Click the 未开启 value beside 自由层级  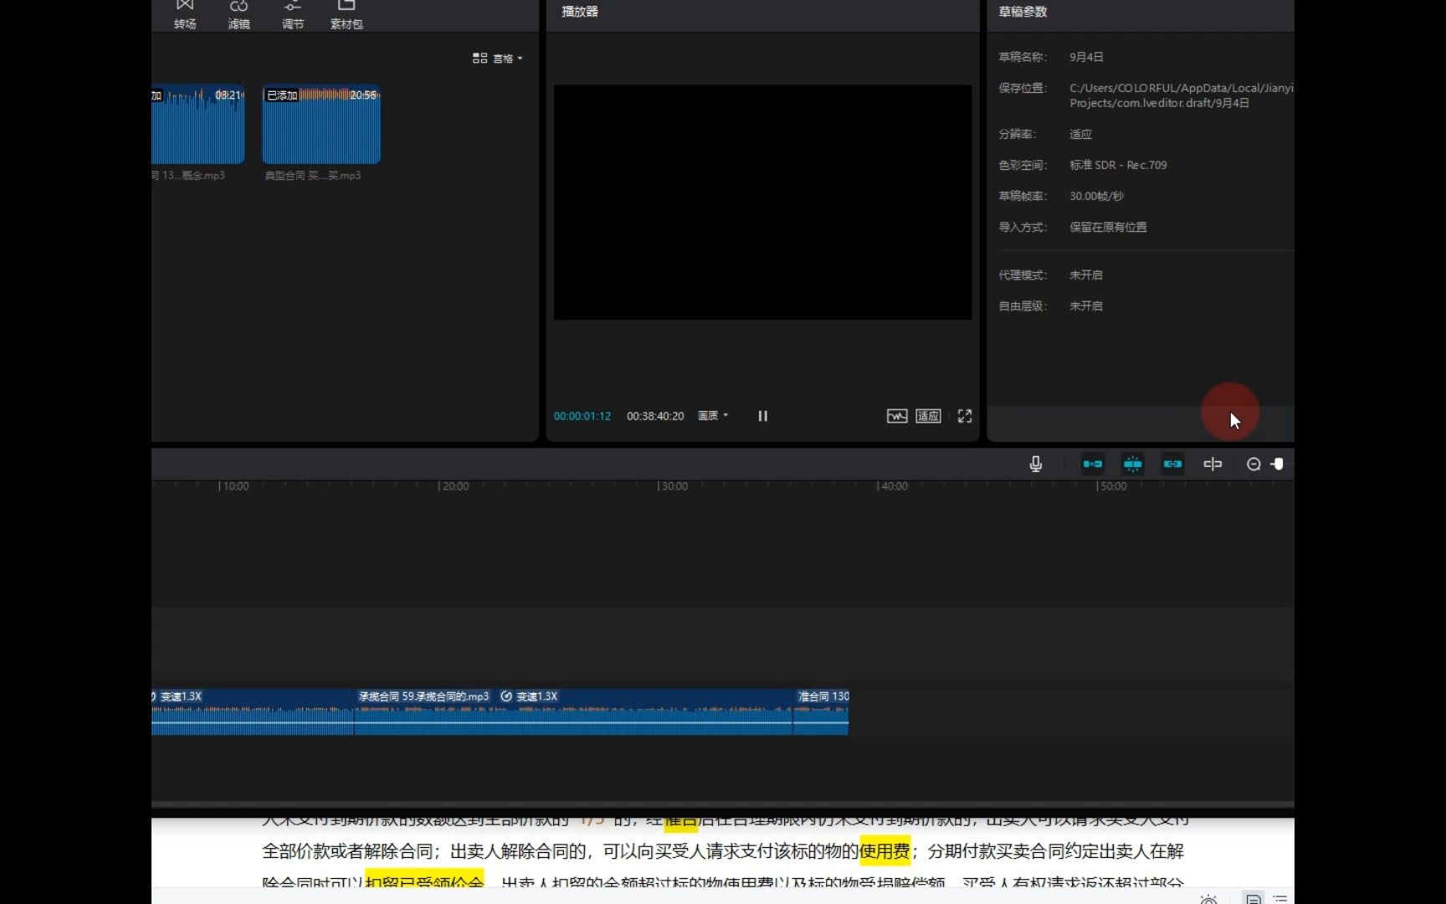[x=1085, y=306]
